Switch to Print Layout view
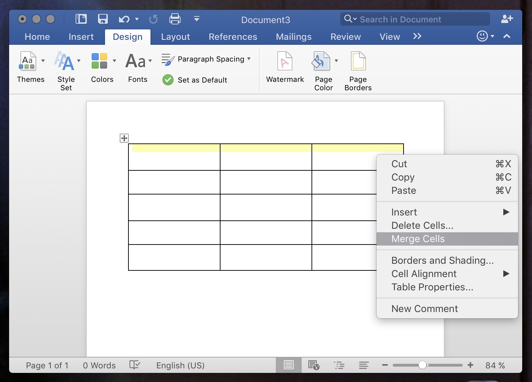The width and height of the screenshot is (532, 382). coord(289,365)
